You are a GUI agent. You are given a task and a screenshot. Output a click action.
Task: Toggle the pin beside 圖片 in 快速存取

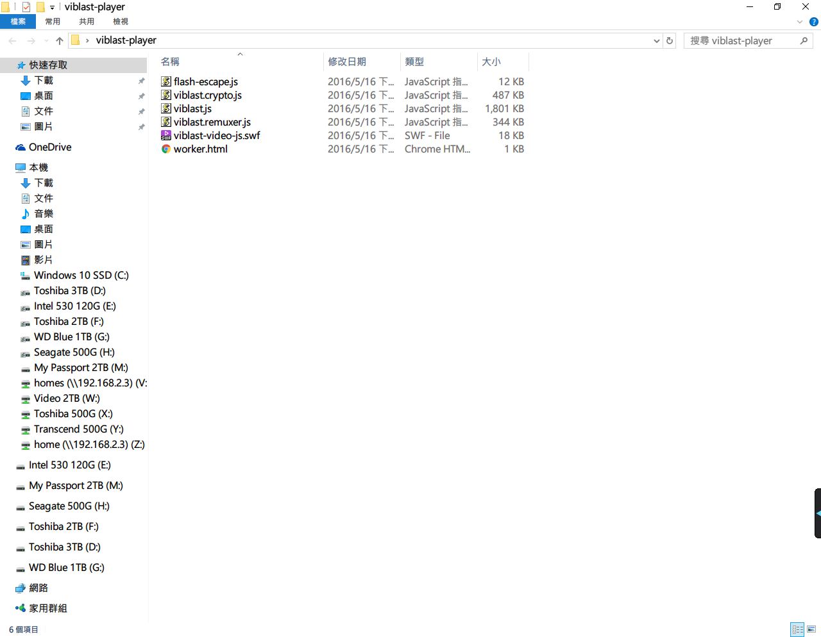(x=141, y=127)
